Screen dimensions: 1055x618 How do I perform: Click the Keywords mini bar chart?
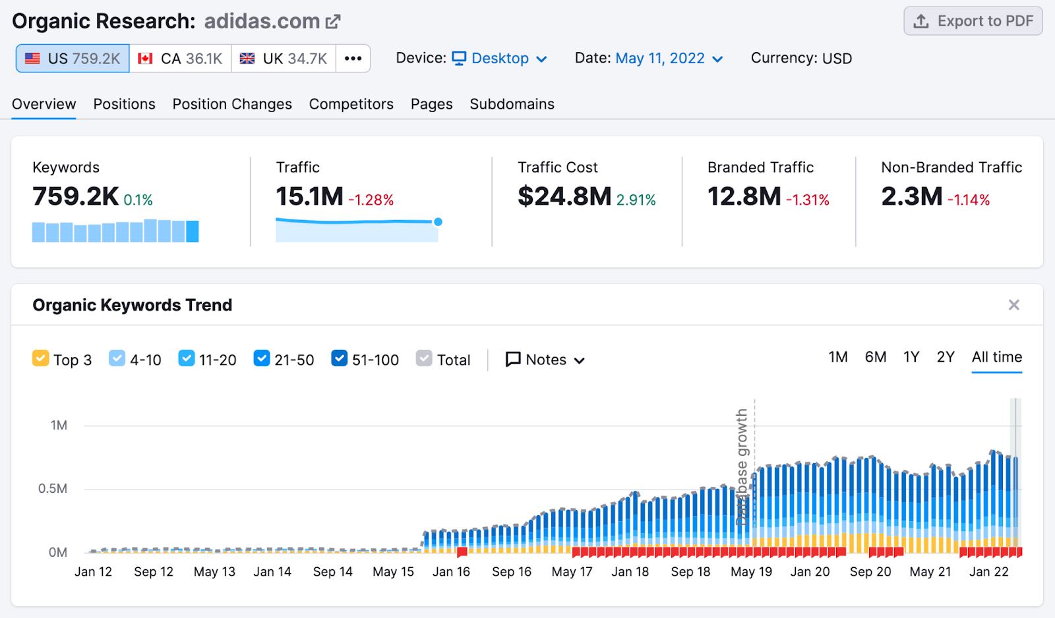[115, 231]
